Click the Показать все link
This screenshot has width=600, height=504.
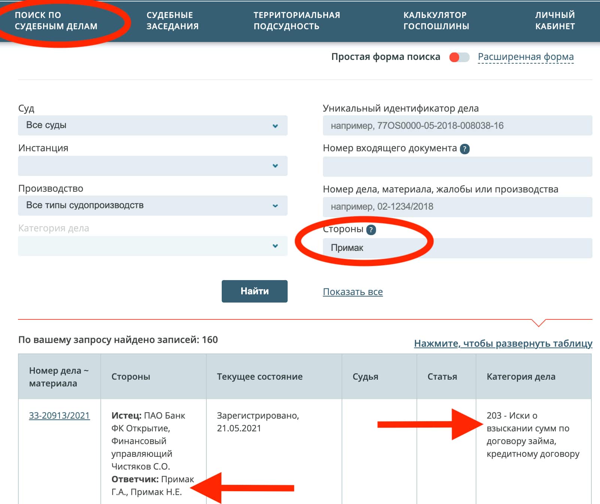tap(353, 291)
